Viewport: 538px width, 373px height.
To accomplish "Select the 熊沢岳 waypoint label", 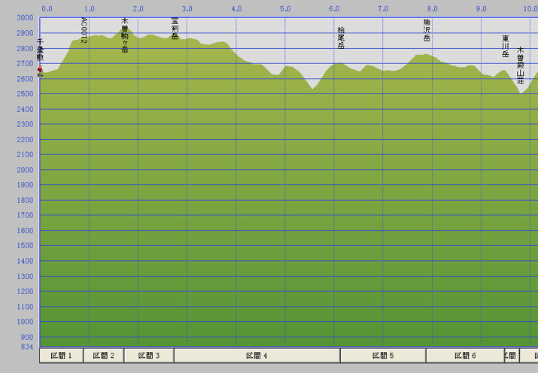I will (427, 30).
